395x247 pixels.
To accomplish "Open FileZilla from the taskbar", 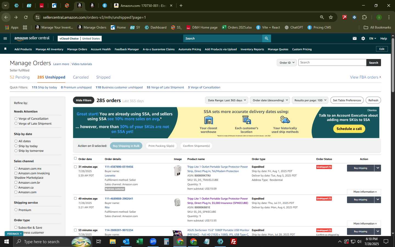I will (234, 242).
